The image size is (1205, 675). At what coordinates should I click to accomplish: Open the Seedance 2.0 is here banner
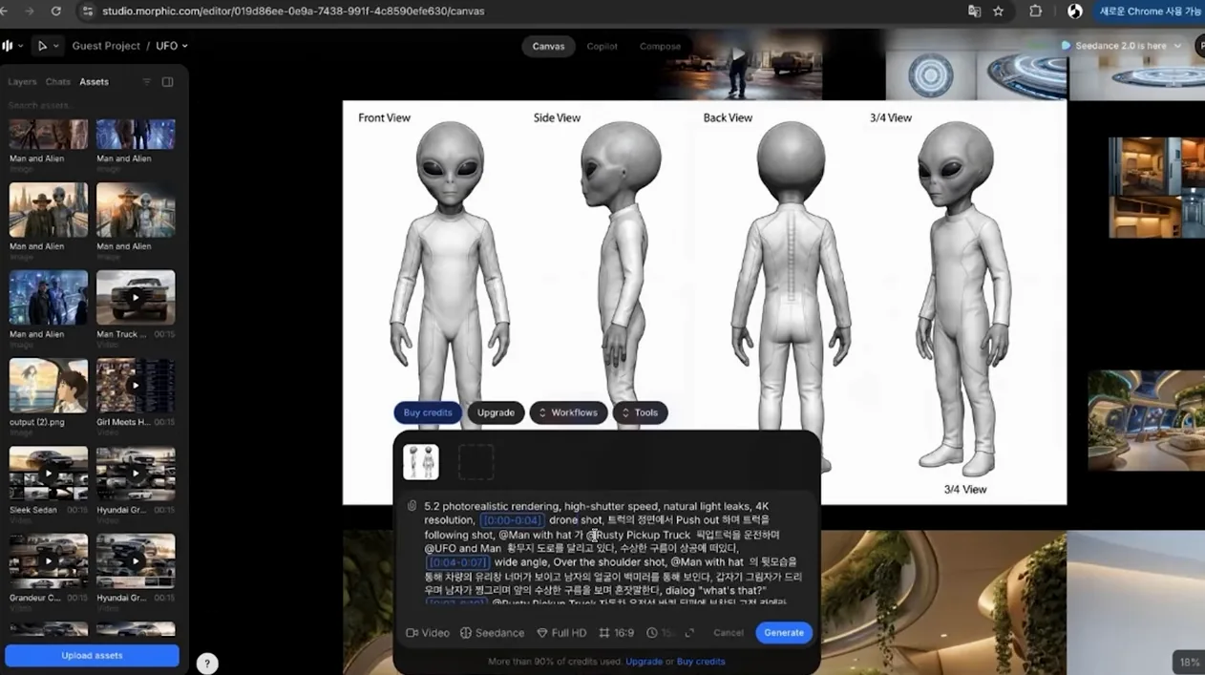point(1121,46)
